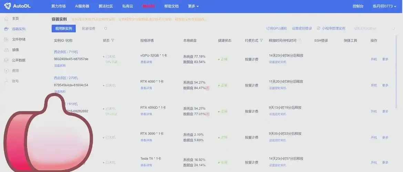Click help icon next to 释放时间/停机时间
Viewport: 403px width, 172px height.
[x=300, y=41]
